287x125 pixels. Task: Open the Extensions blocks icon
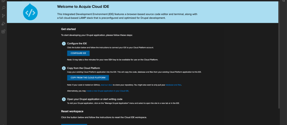tap(3, 32)
